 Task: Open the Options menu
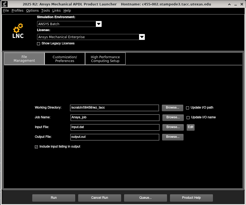click(x=32, y=11)
